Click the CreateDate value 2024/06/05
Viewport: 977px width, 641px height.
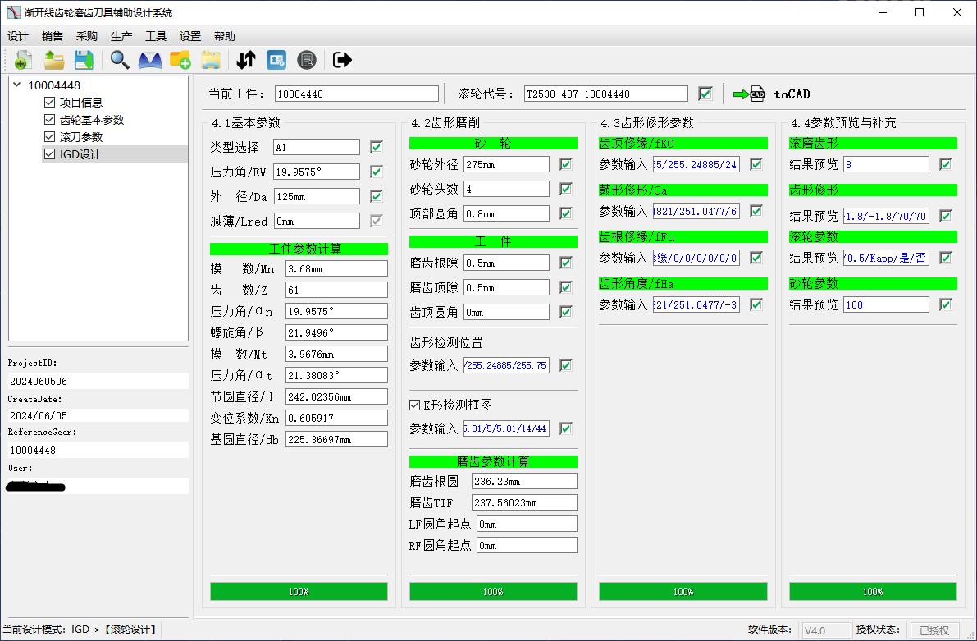point(98,415)
